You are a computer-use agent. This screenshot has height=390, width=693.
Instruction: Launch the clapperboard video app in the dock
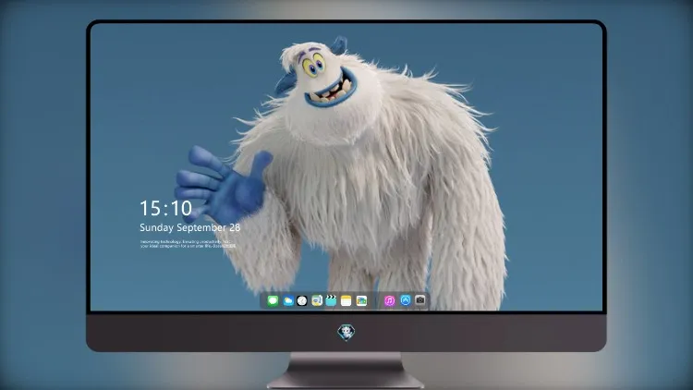pos(331,300)
